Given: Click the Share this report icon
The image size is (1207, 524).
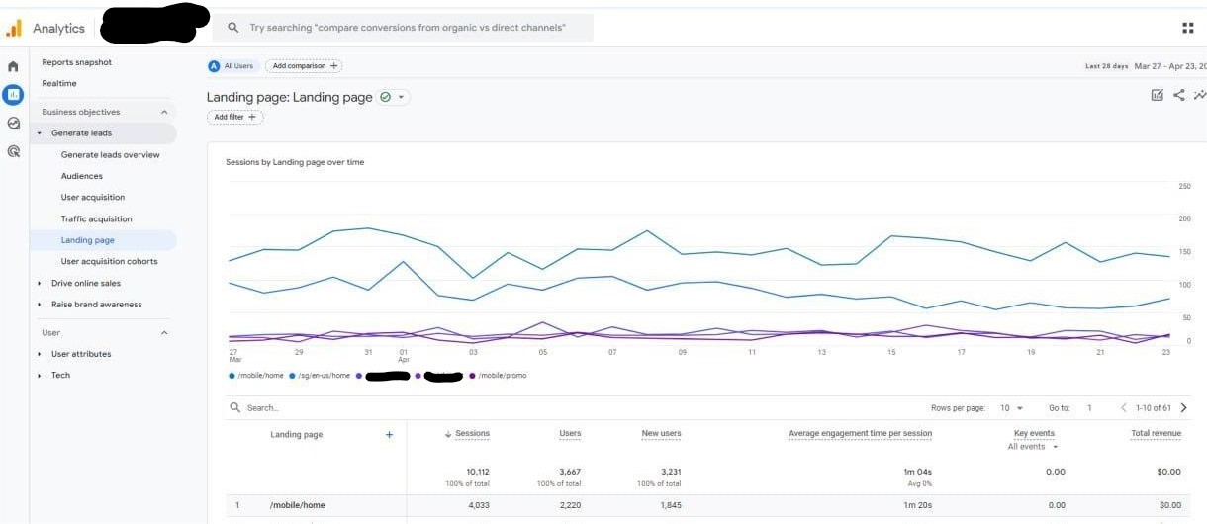Looking at the screenshot, I should pos(1178,95).
